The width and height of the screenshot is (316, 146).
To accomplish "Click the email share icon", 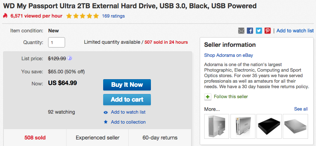I will click(x=241, y=31).
